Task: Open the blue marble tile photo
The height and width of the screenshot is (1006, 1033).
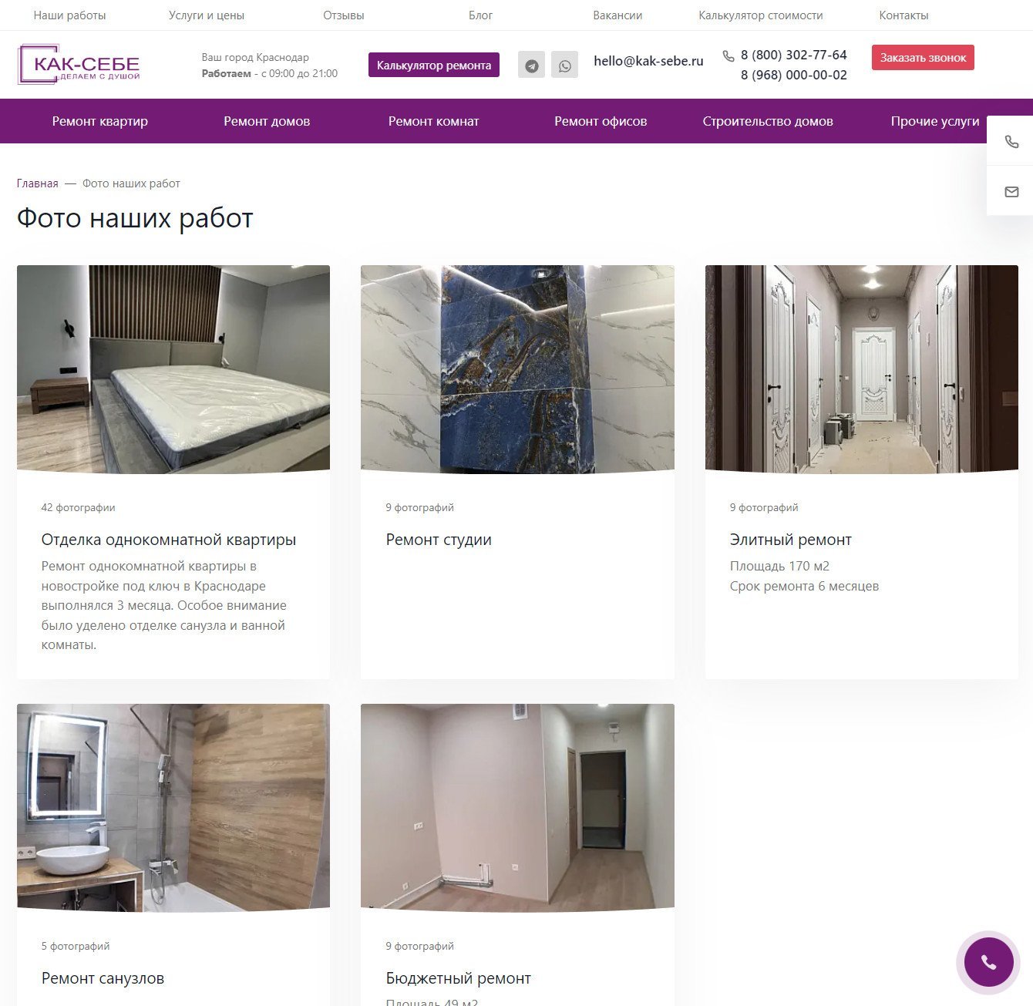Action: point(517,368)
